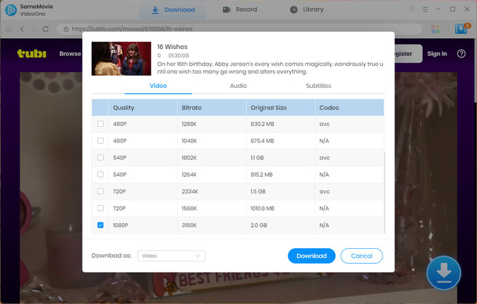Image resolution: width=477 pixels, height=304 pixels.
Task: Open the hamburger menu in title bar
Action: tap(425, 10)
